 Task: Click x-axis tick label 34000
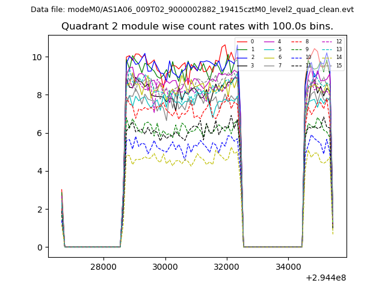point(288,266)
